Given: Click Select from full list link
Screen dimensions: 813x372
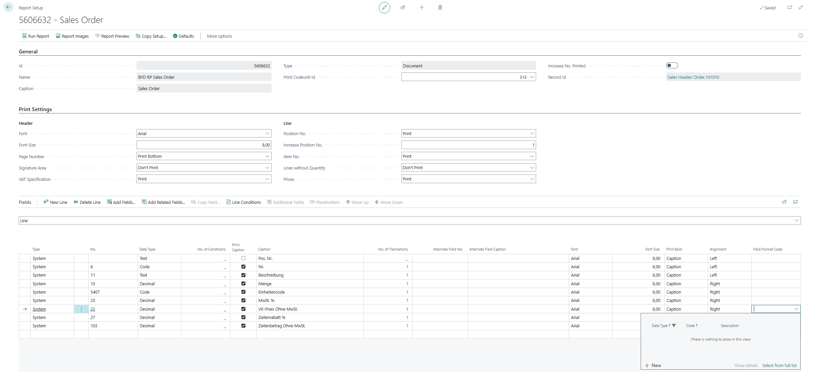Looking at the screenshot, I should [779, 365].
